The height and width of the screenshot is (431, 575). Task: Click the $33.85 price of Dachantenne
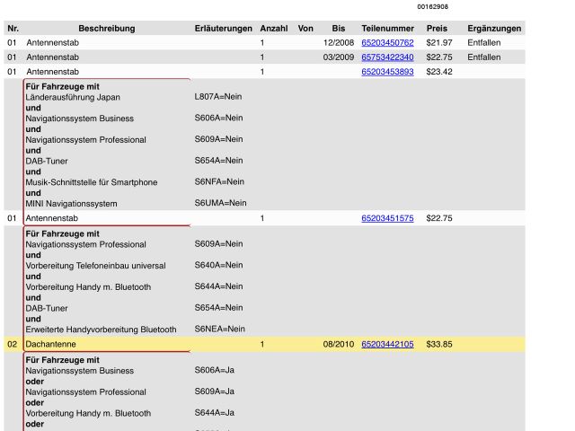439,344
